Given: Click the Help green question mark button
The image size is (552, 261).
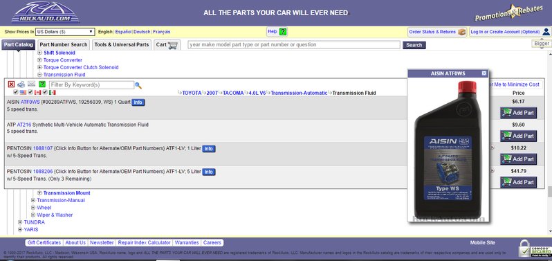Looking at the screenshot, I should point(283,32).
